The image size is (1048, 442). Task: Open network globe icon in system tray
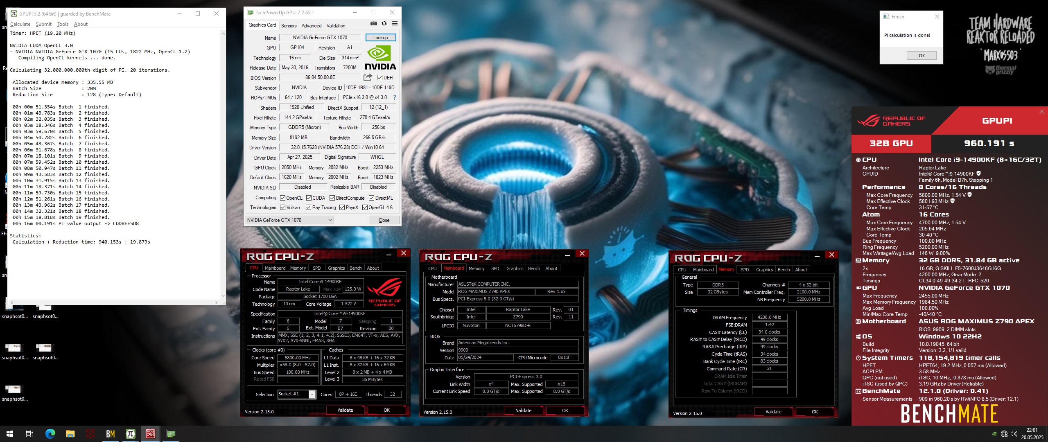[x=1004, y=434]
